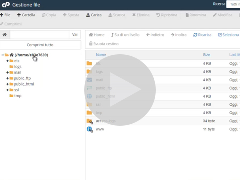Expand the mail folder in tree
Screen dimensions: 240x180
click(x=7, y=72)
